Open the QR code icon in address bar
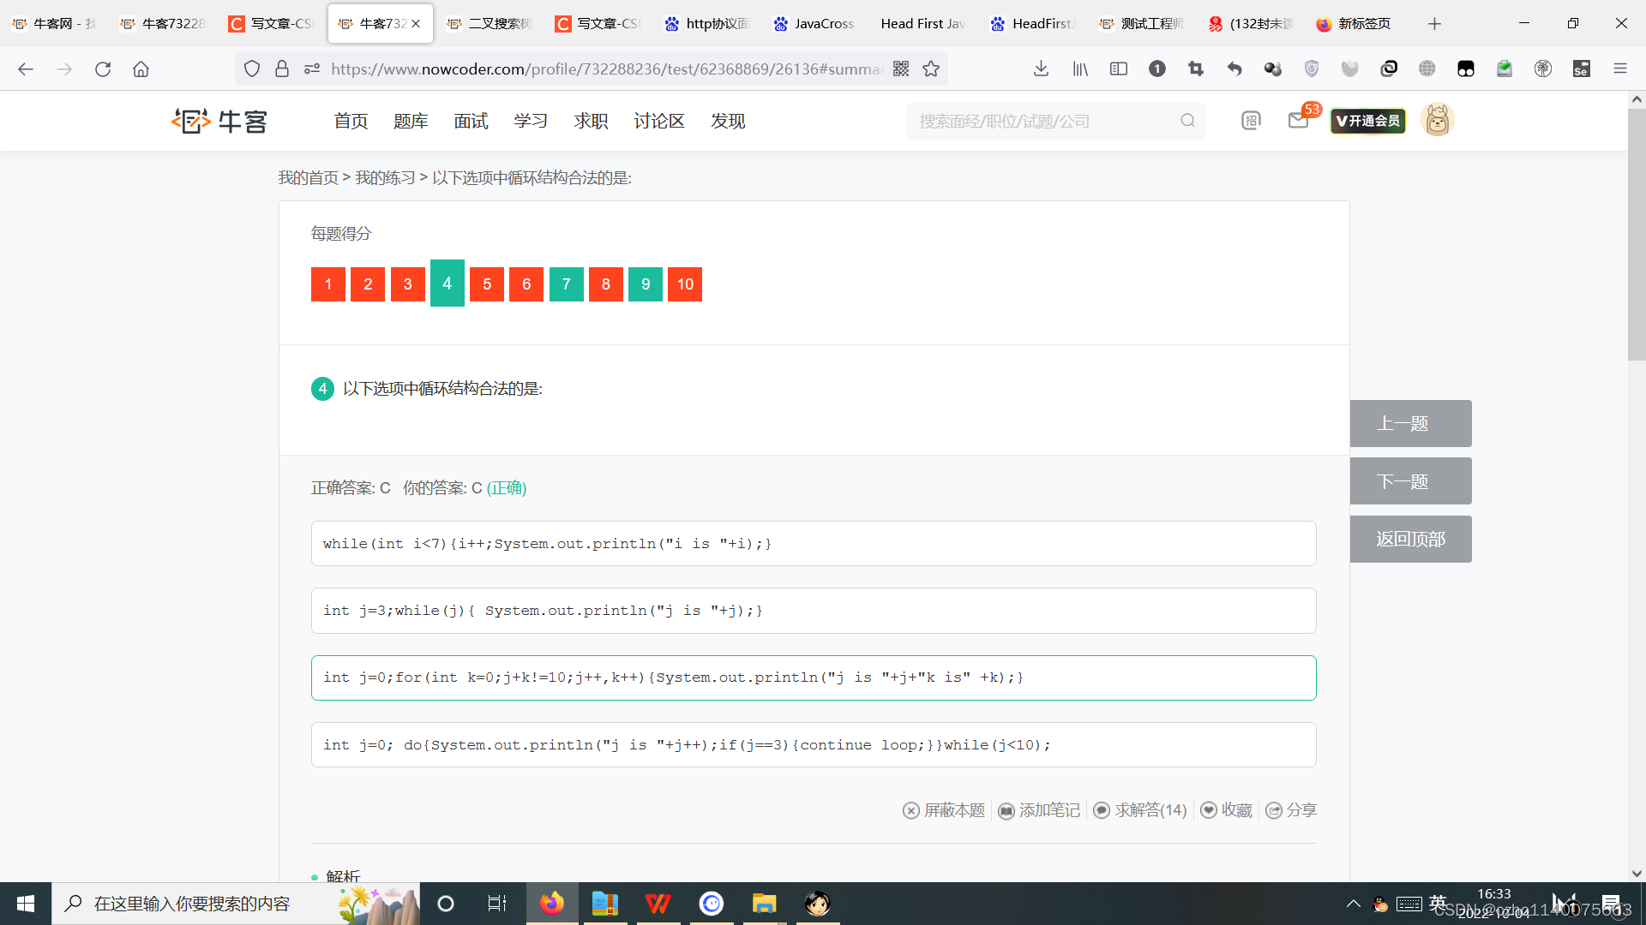 tap(901, 69)
